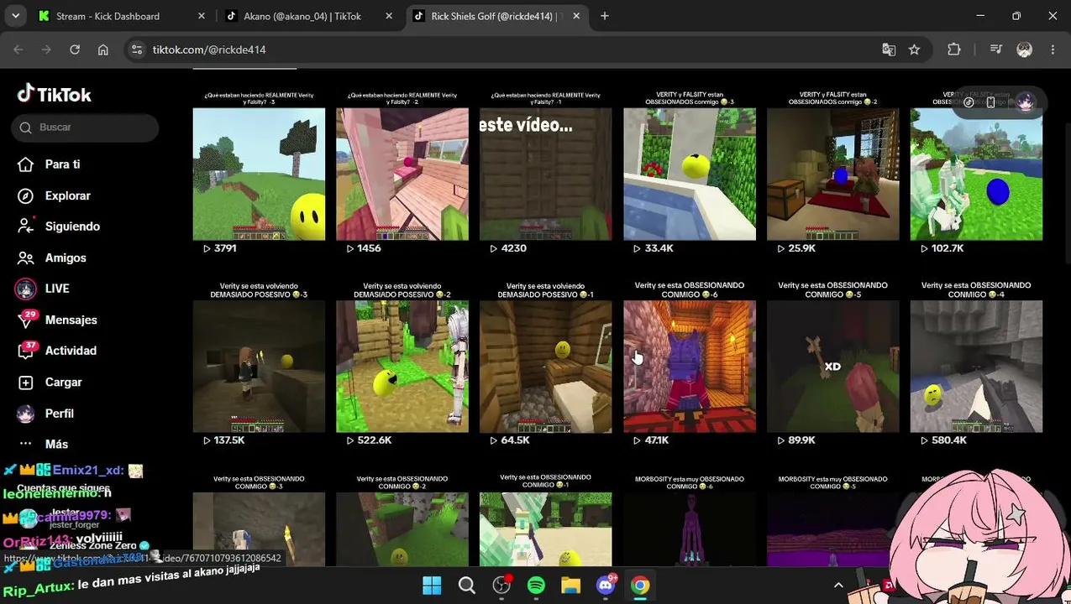Open the browser home page
The image size is (1071, 604).
102,49
